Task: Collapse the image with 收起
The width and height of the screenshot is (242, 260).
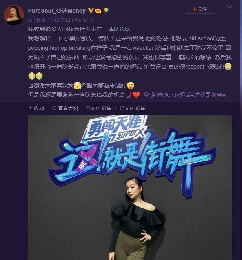Action: pos(36,108)
